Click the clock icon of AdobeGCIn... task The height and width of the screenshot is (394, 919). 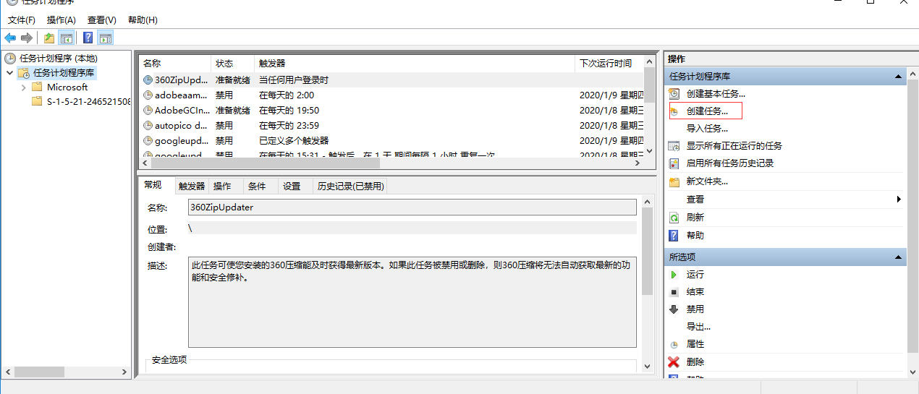tap(148, 111)
